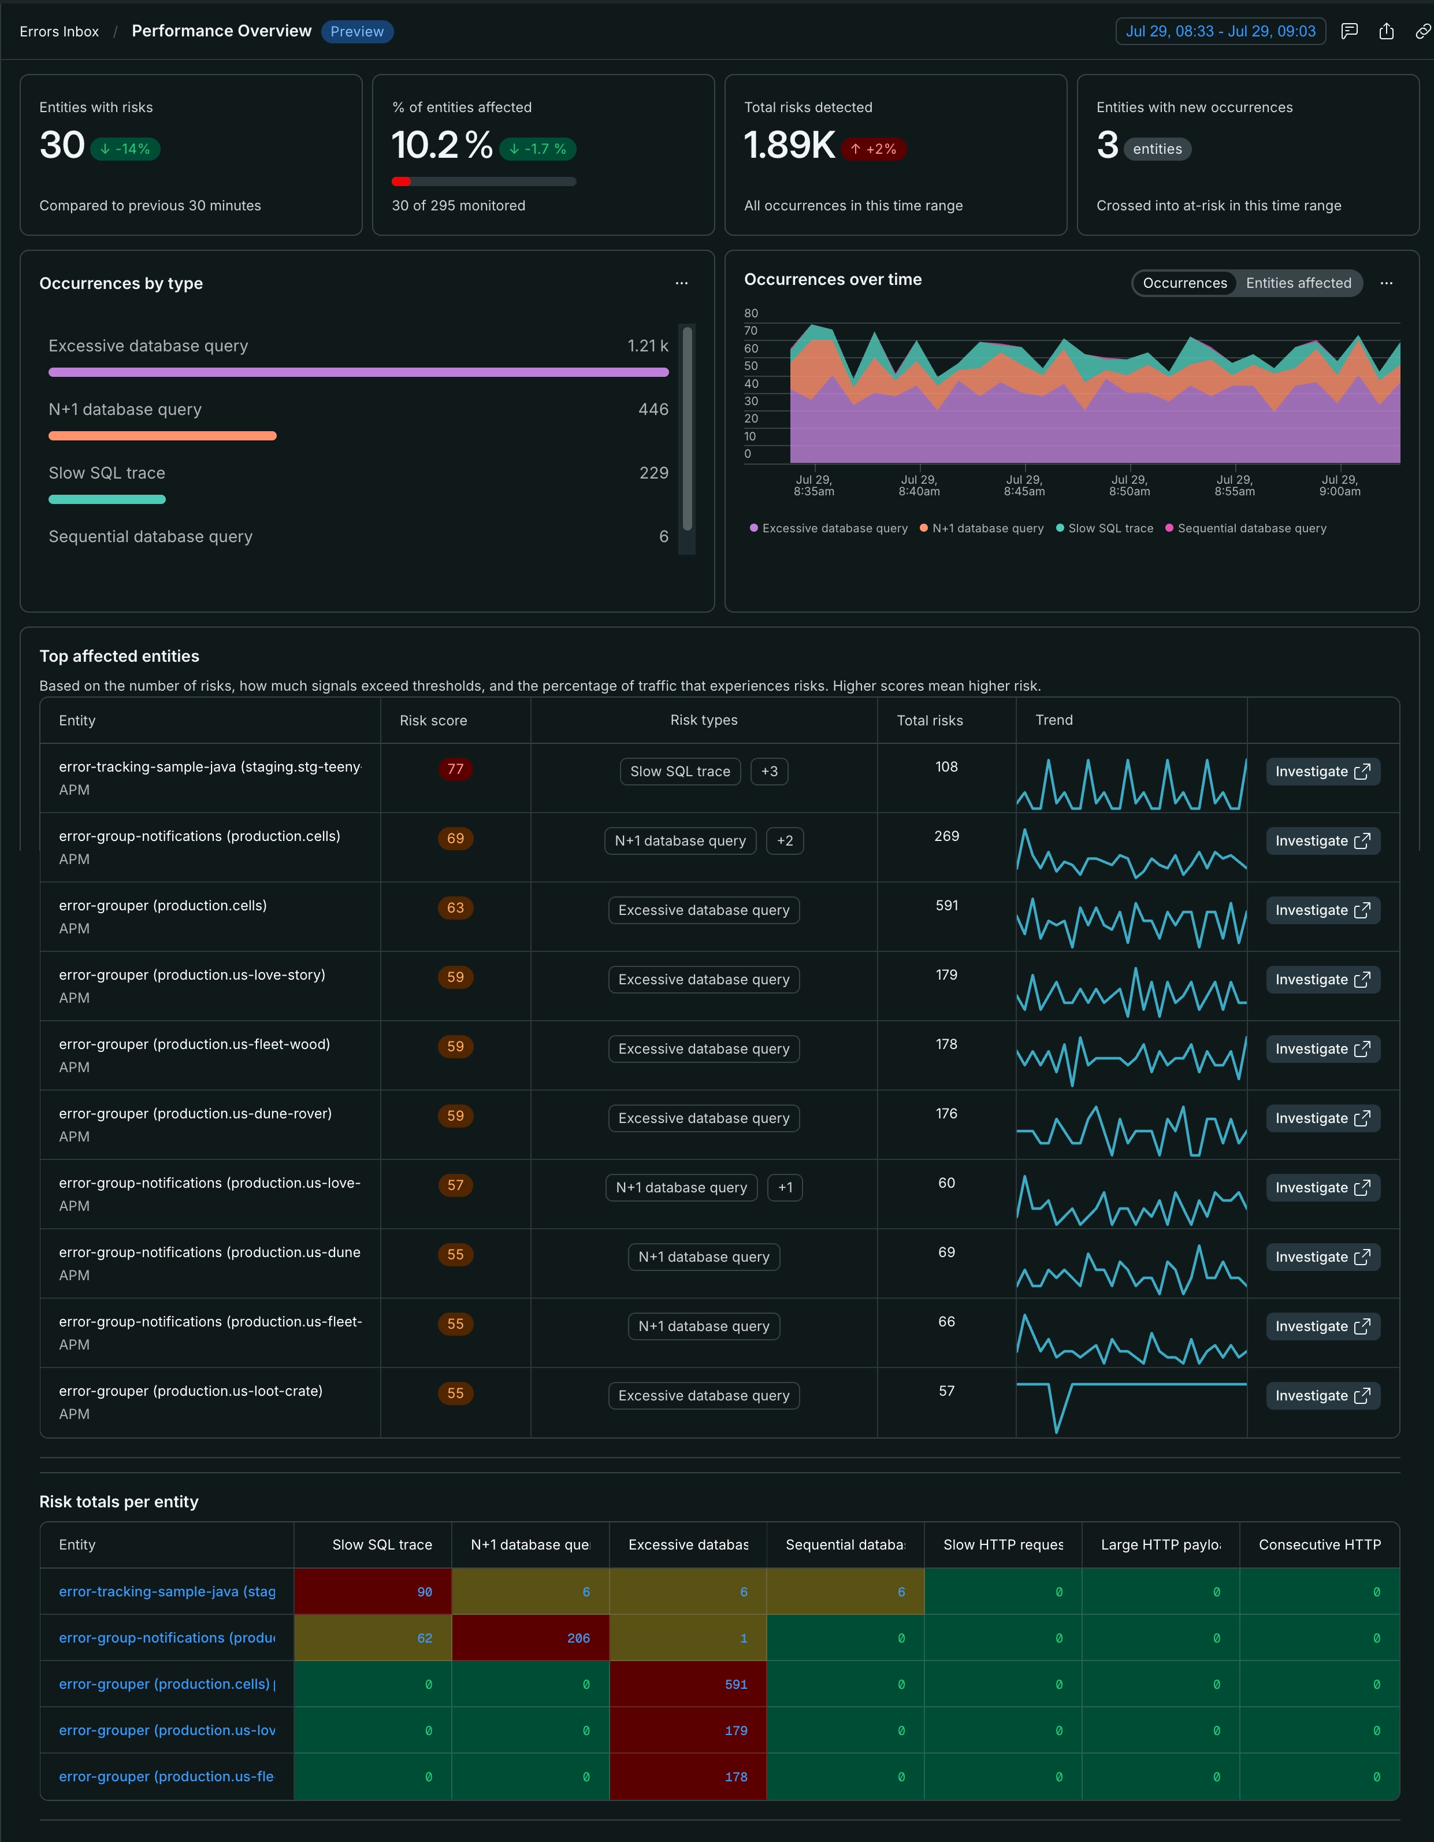This screenshot has width=1434, height=1842.
Task: Investigate error-grouper (production.us-dune-rover)
Action: click(x=1322, y=1118)
